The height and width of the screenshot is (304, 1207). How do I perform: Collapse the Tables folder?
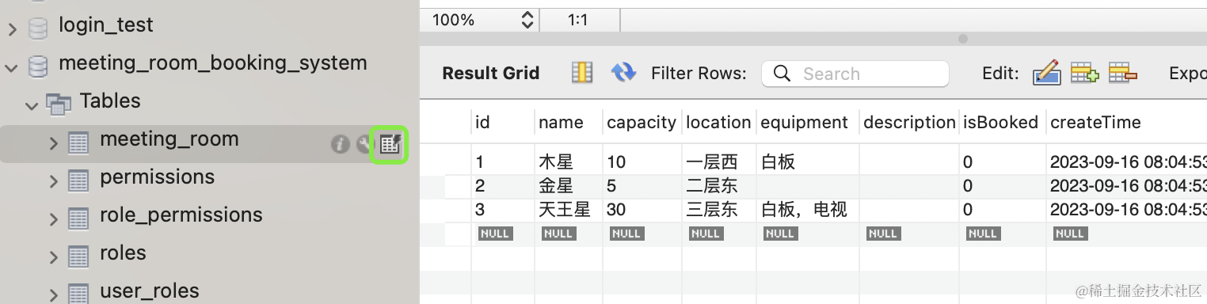(x=32, y=105)
